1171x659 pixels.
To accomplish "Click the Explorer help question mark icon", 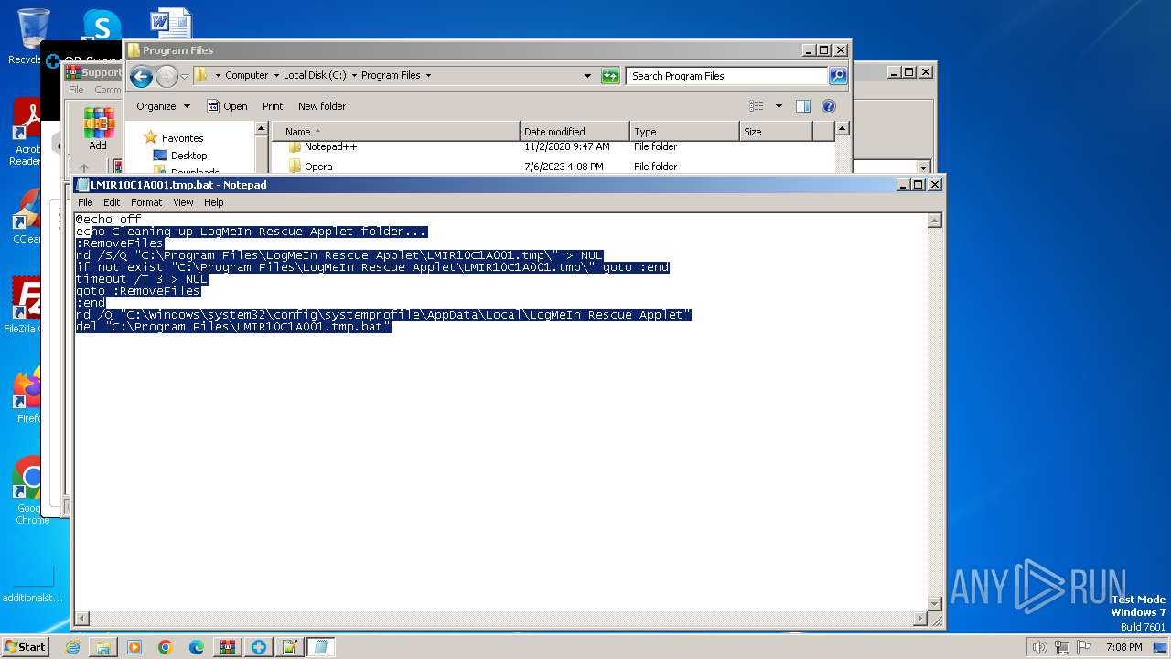I will (x=829, y=106).
